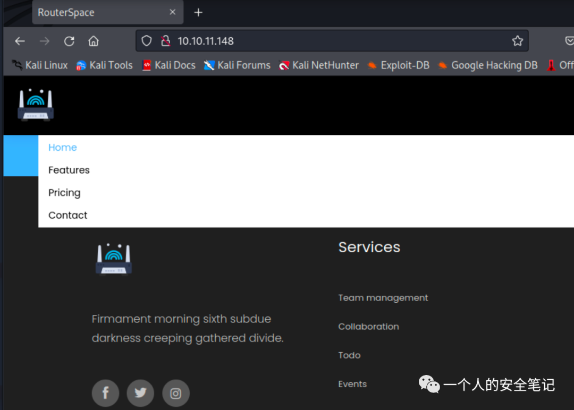Open Todo service link
The height and width of the screenshot is (410, 574).
click(349, 355)
